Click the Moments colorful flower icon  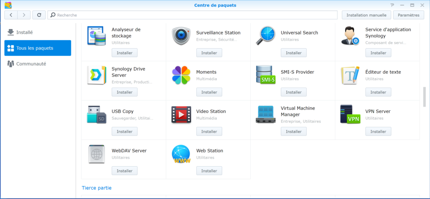click(181, 75)
